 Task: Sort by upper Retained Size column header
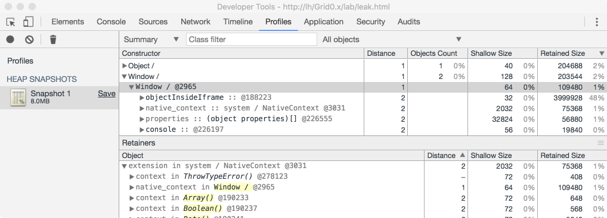coord(572,53)
